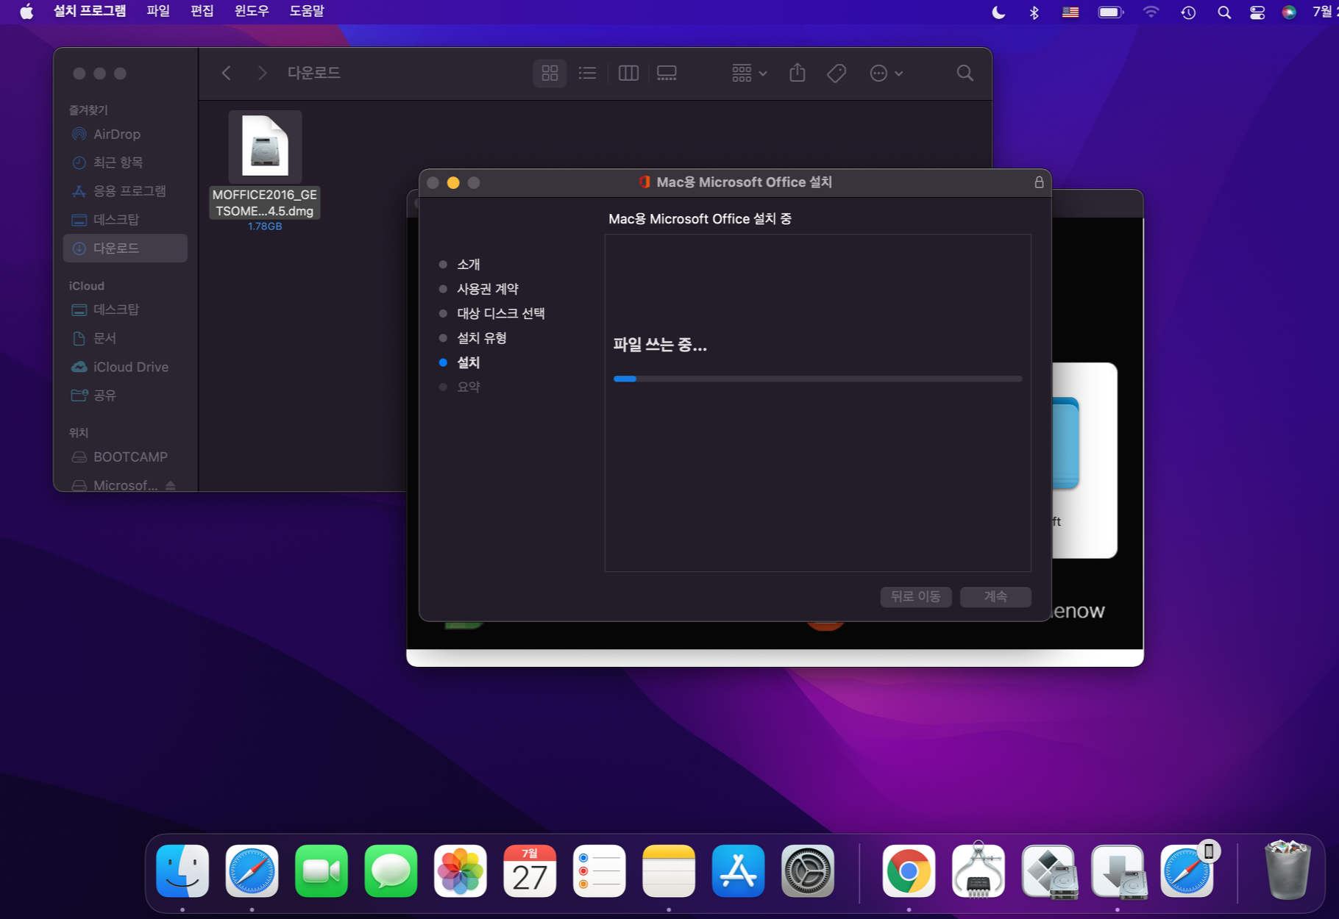Screen dimensions: 1339x919
Task: Select 사용권 계약 step in installer
Action: [488, 289]
